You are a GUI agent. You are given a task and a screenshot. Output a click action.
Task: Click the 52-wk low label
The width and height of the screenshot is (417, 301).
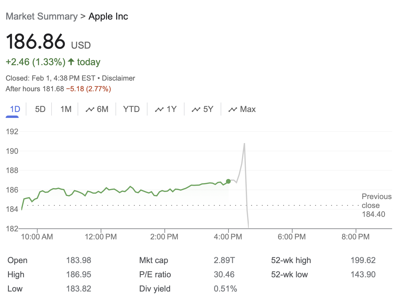click(290, 275)
